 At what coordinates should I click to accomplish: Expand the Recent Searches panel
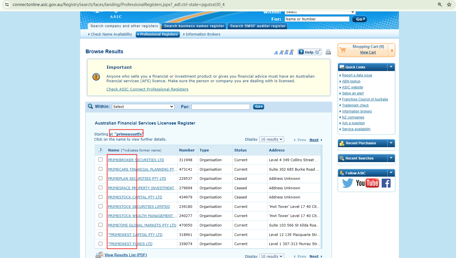[x=391, y=158]
